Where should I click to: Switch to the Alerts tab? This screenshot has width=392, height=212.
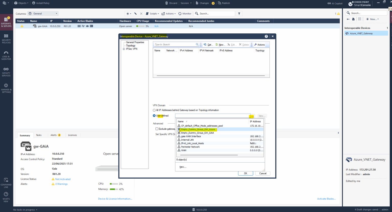53,135
